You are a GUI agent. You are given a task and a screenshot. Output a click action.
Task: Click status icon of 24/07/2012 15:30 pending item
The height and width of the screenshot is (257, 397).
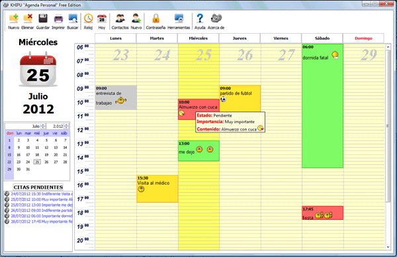click(x=7, y=194)
